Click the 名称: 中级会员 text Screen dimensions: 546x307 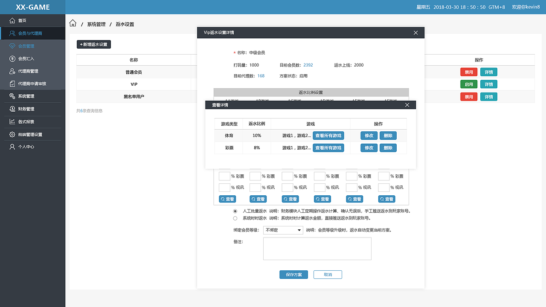251,53
